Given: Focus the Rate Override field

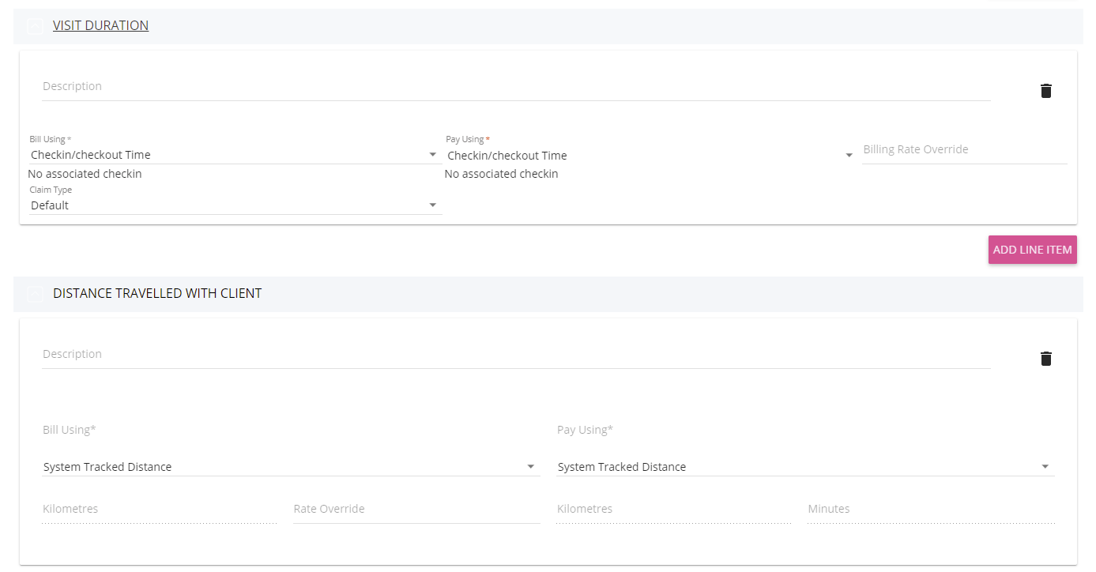Looking at the screenshot, I should coord(416,509).
